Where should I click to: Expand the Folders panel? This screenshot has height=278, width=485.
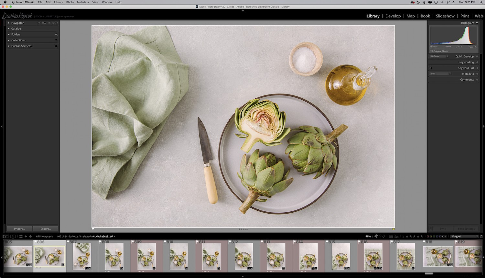(x=16, y=34)
